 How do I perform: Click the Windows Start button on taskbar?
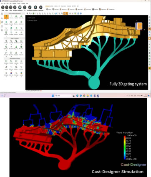tap(53, 96)
